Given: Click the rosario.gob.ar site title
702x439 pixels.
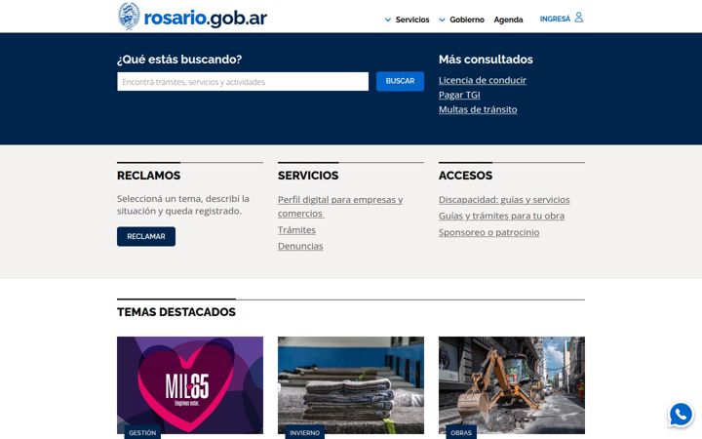Looking at the screenshot, I should coord(206,19).
